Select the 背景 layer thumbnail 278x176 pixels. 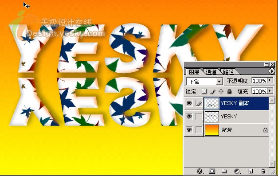212,130
